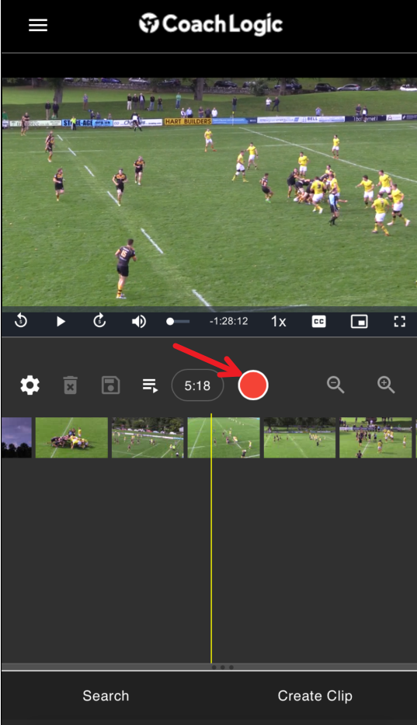The width and height of the screenshot is (417, 725).
Task: Skip forward five seconds
Action: pyautogui.click(x=99, y=321)
